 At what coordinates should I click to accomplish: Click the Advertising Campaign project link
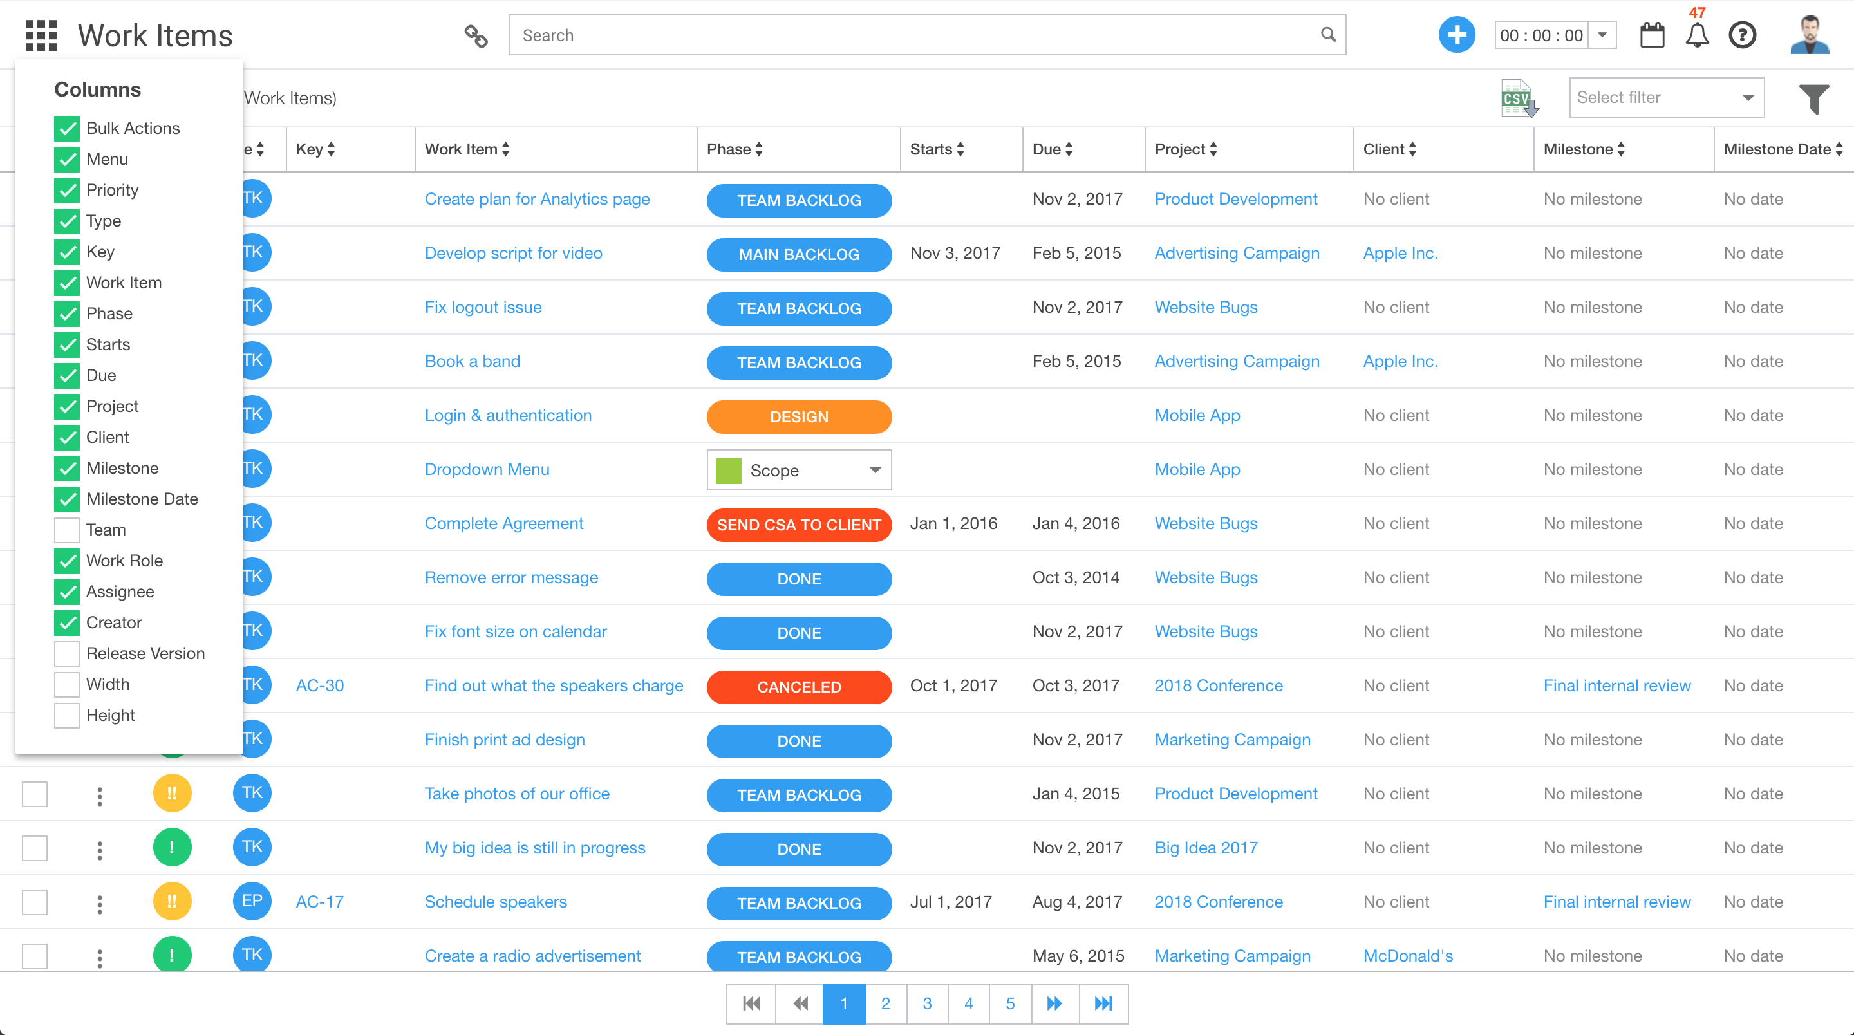[x=1237, y=252]
